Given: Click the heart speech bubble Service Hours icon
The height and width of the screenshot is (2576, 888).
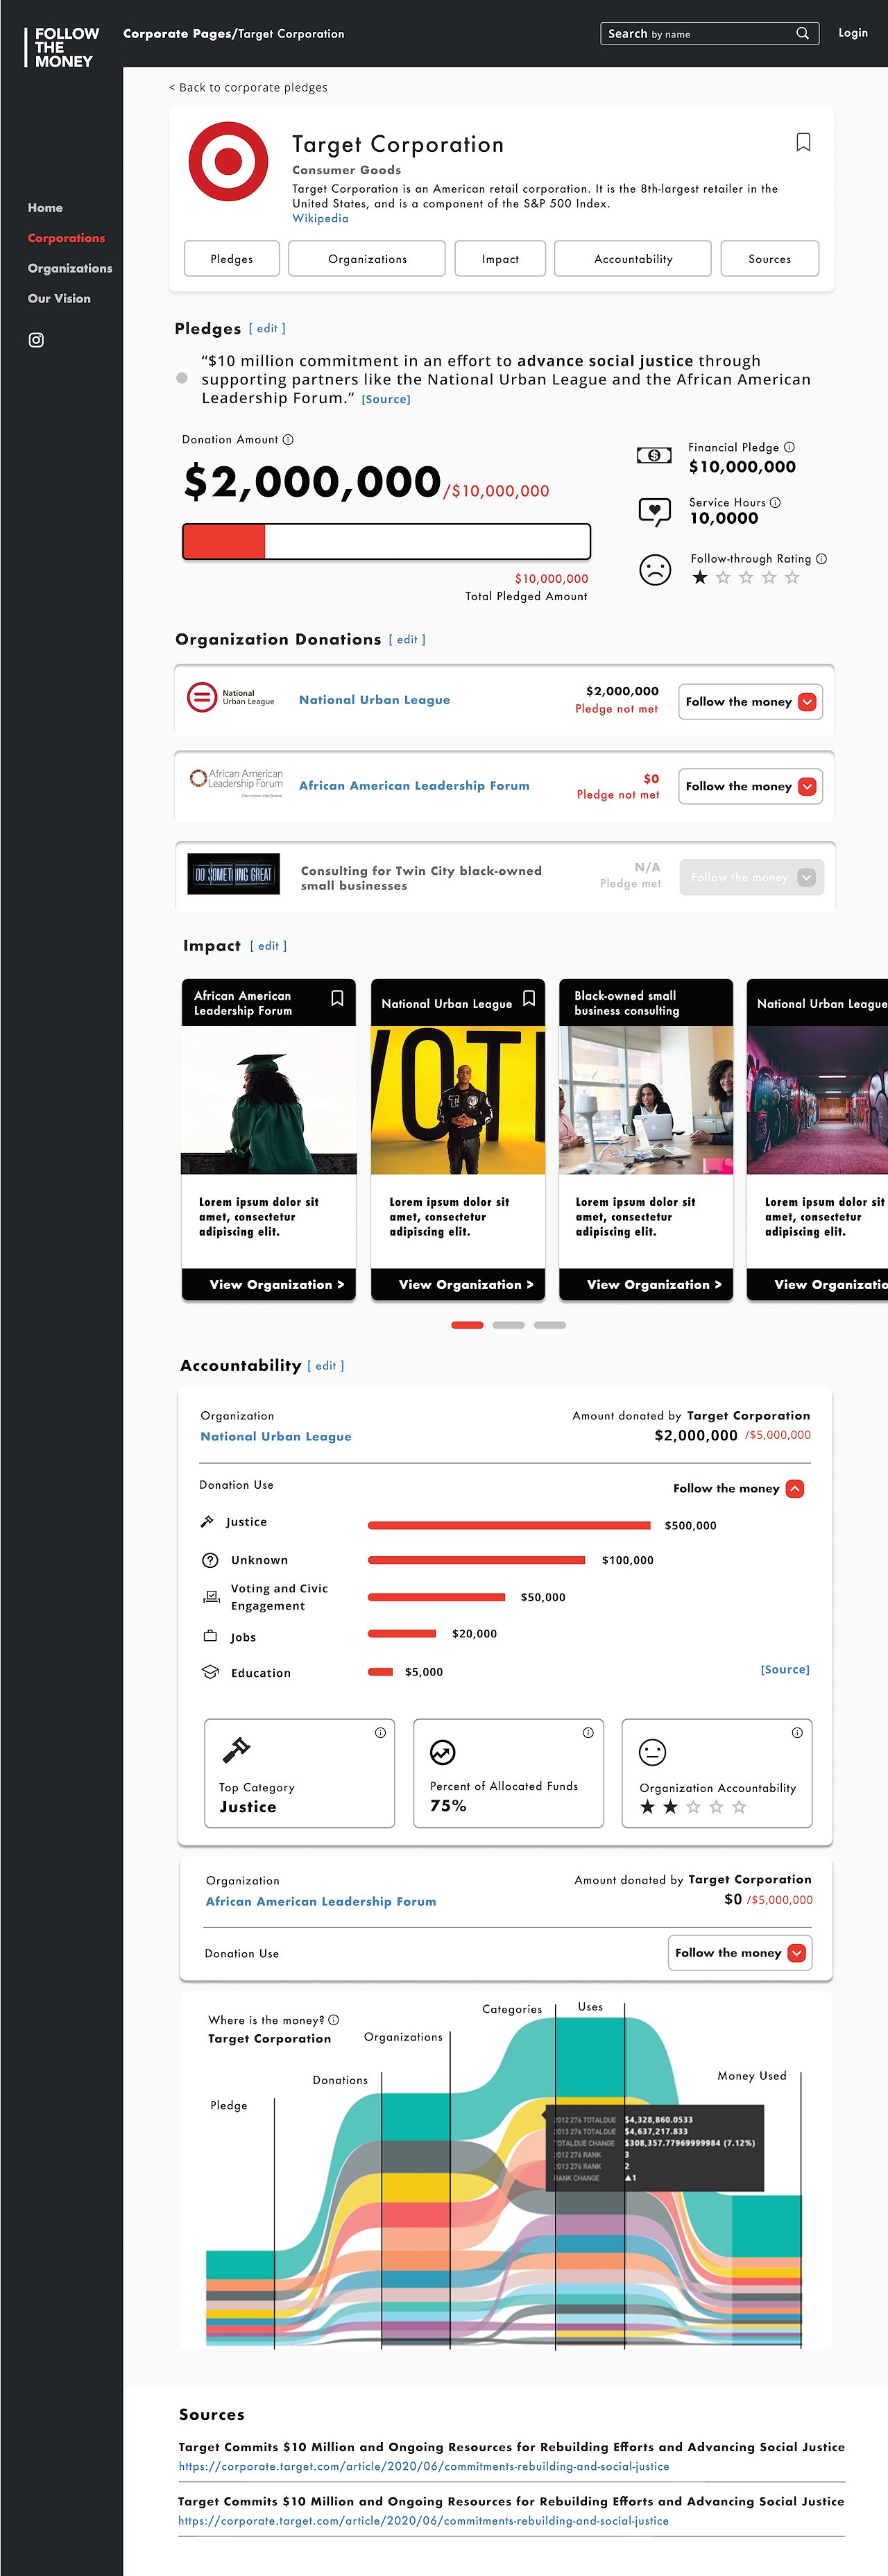Looking at the screenshot, I should [654, 512].
